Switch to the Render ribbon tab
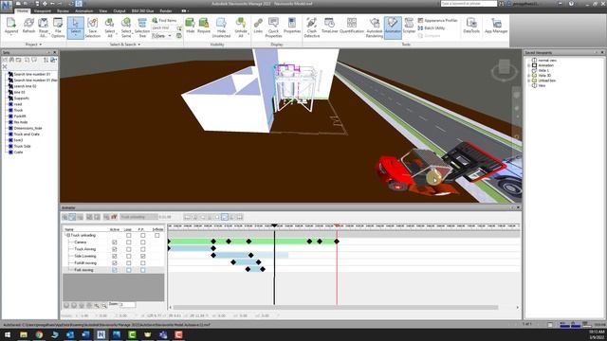Screen dimensions: 607x341 166,10
